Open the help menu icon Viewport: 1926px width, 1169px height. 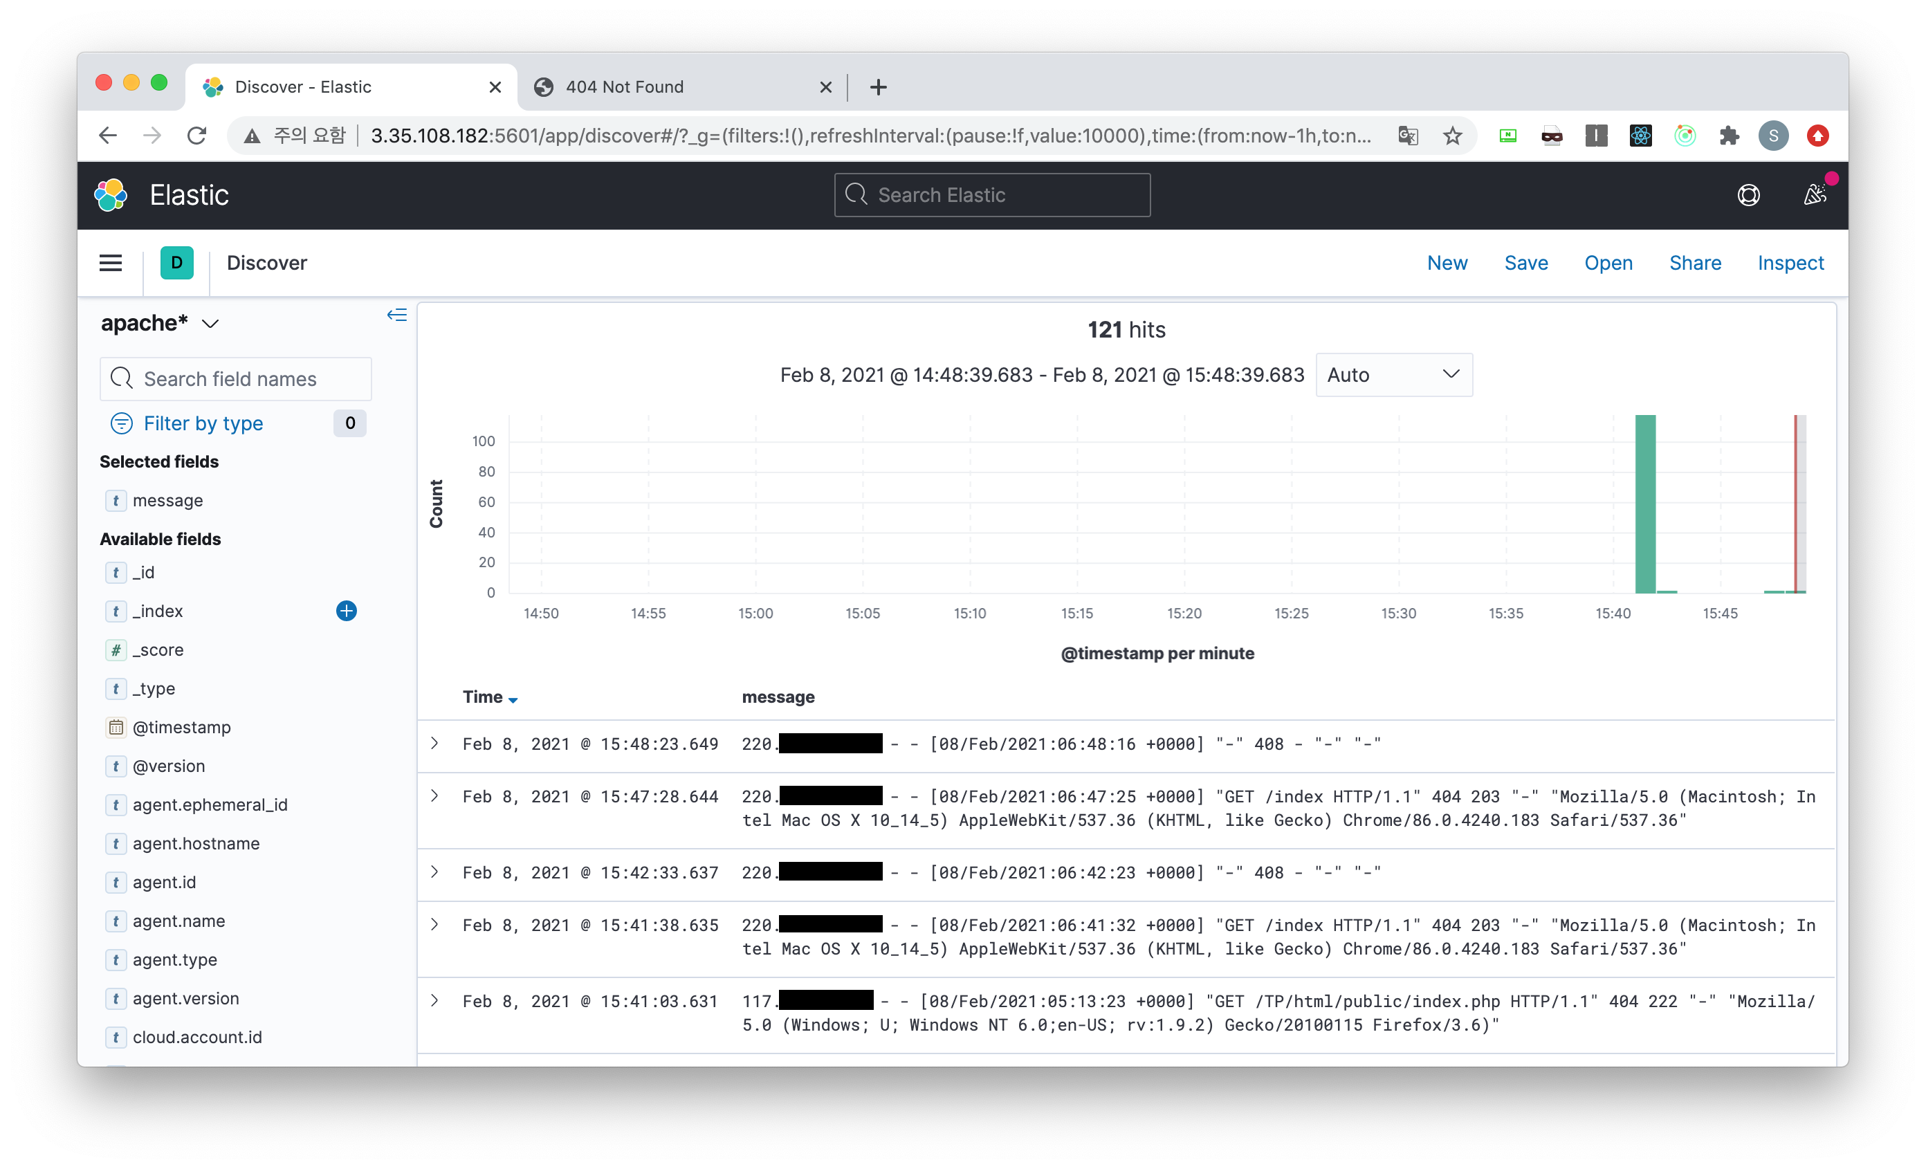(1748, 194)
